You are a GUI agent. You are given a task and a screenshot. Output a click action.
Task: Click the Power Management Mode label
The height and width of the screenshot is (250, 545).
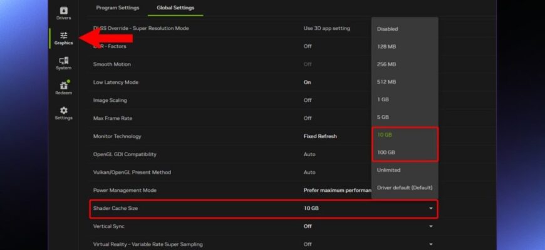tap(125, 191)
